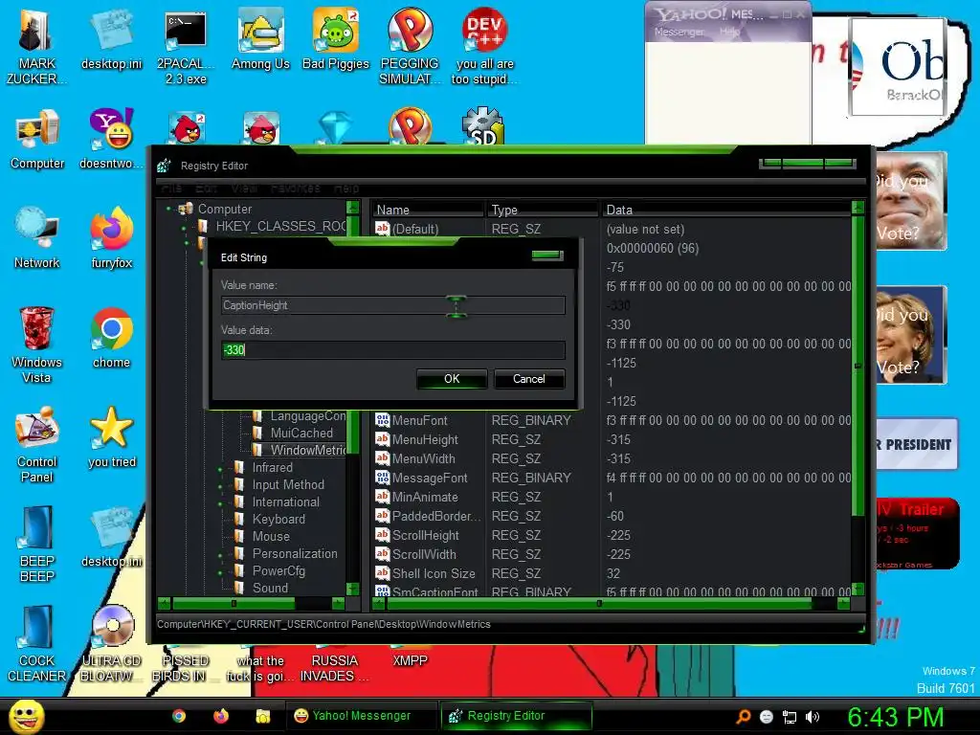Select the BEEP BEEP desktop icon

pyautogui.click(x=37, y=544)
